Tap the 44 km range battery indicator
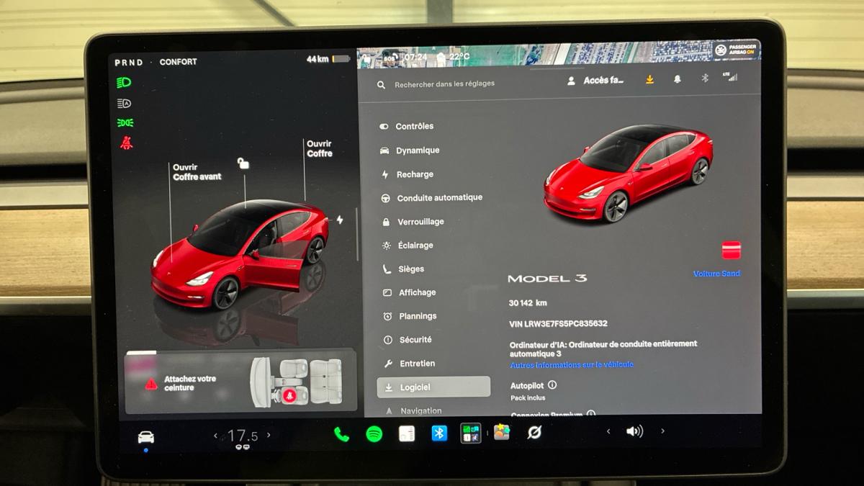The width and height of the screenshot is (864, 486). coord(328,59)
